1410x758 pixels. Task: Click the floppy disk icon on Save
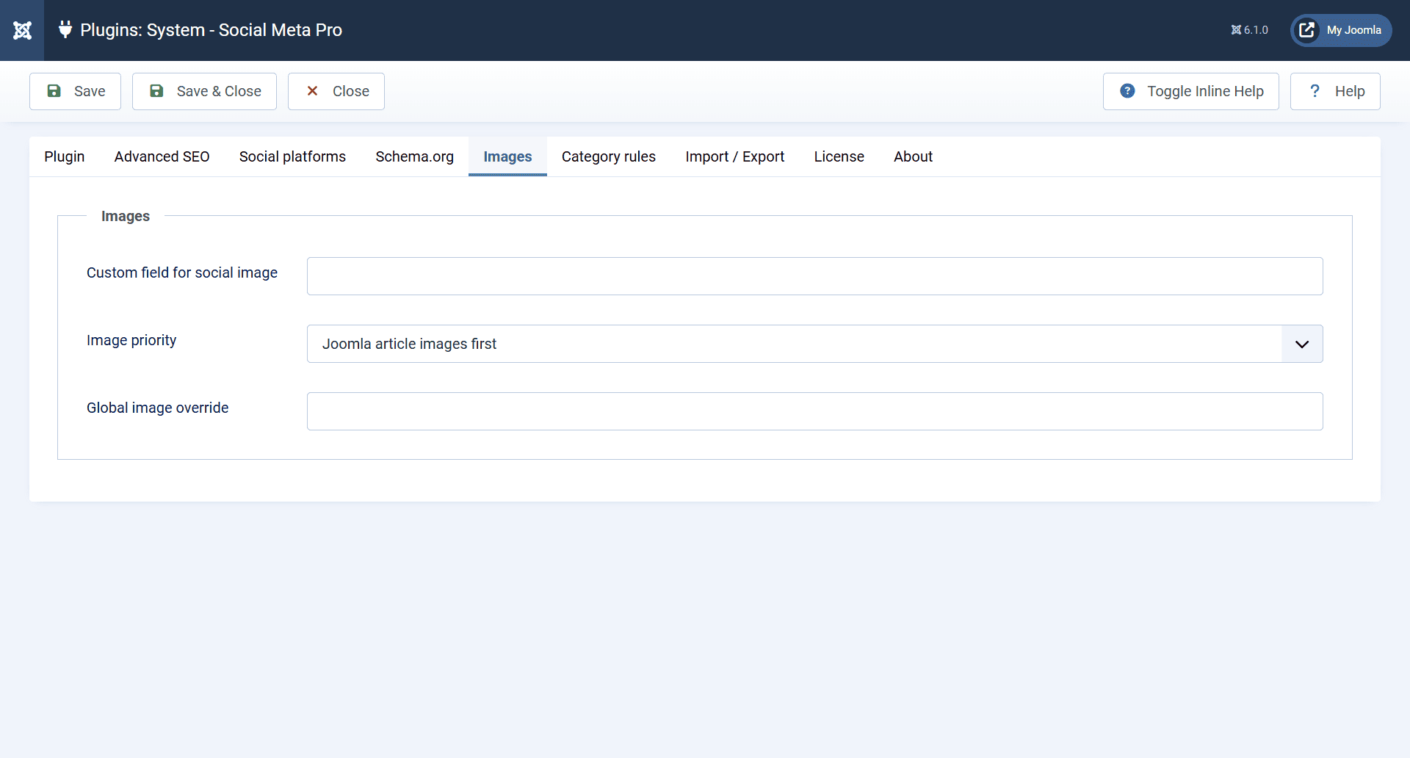point(54,91)
